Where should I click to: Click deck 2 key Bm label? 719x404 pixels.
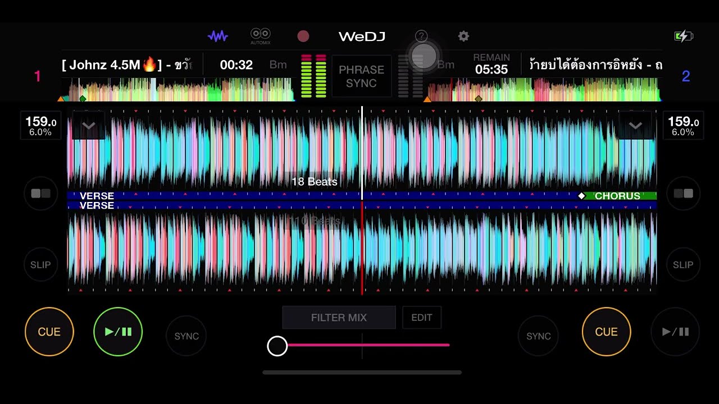[x=446, y=65]
